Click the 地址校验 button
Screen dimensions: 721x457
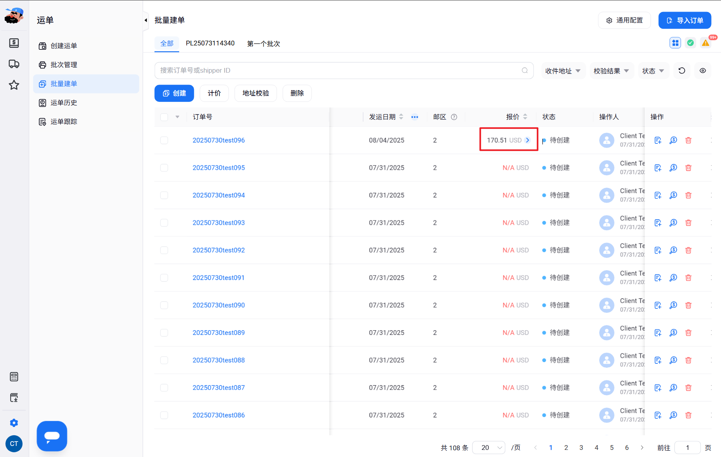(256, 93)
